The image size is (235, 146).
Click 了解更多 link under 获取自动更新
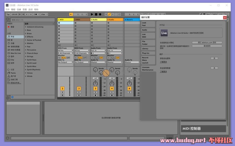[x=163, y=62]
